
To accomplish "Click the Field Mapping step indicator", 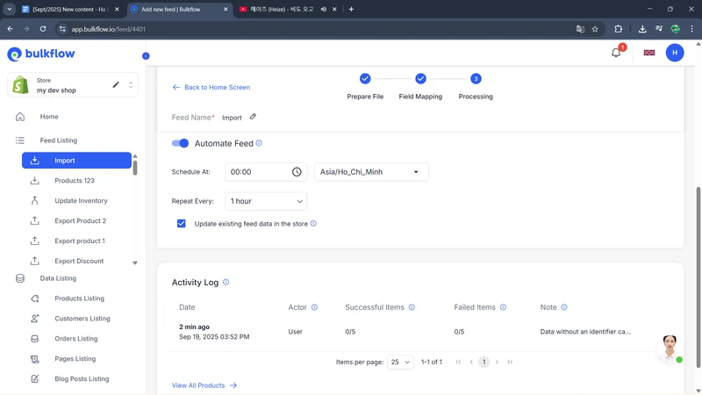I will [x=420, y=79].
